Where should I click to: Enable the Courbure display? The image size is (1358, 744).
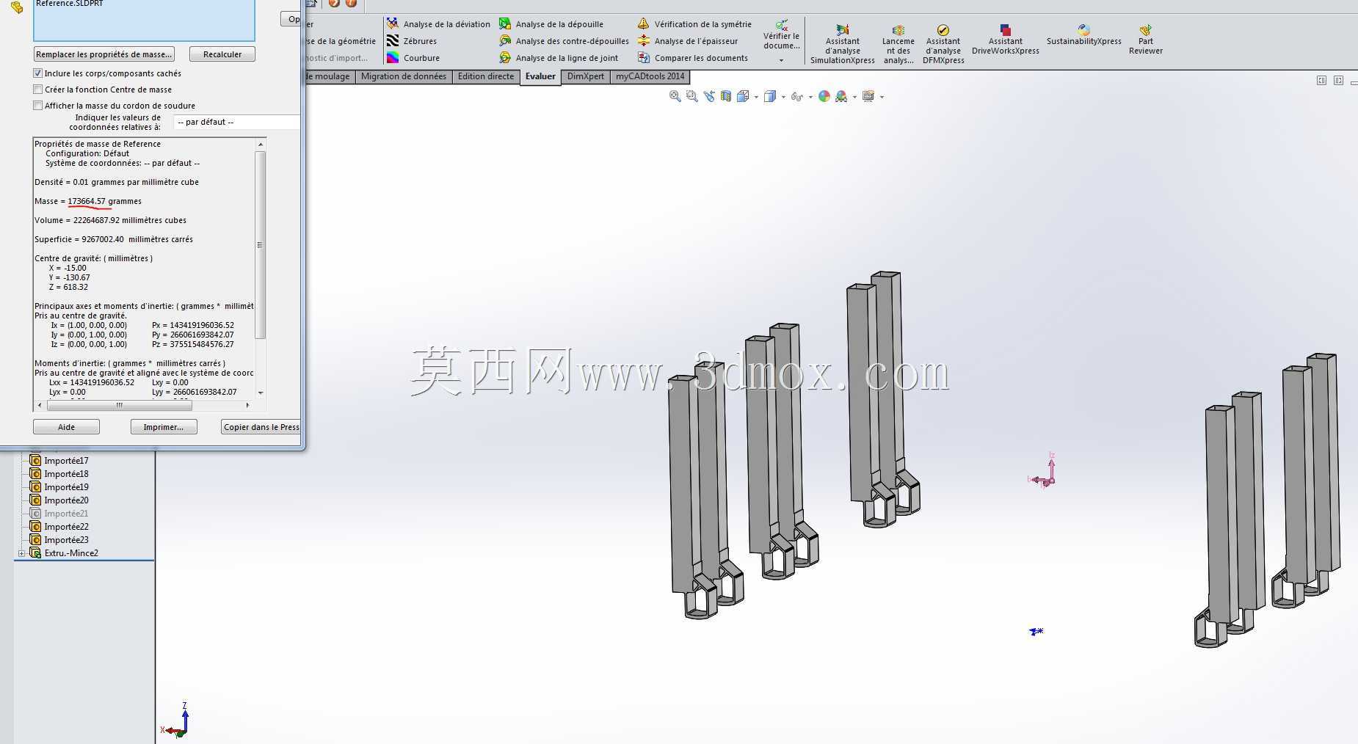pyautogui.click(x=413, y=58)
